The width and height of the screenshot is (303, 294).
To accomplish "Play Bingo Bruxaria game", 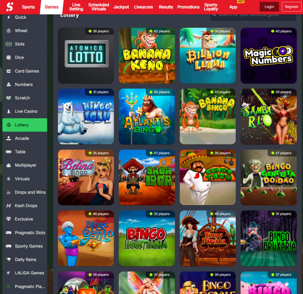I will [268, 238].
